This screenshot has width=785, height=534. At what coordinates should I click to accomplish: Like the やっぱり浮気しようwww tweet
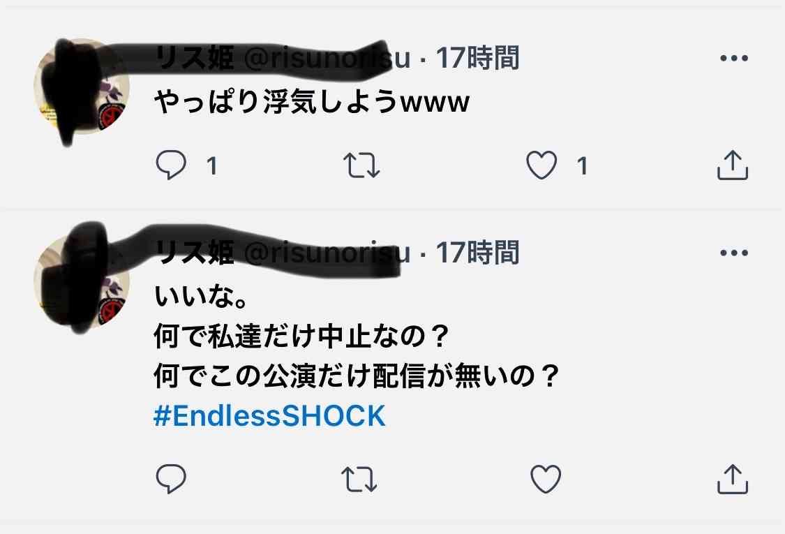541,165
